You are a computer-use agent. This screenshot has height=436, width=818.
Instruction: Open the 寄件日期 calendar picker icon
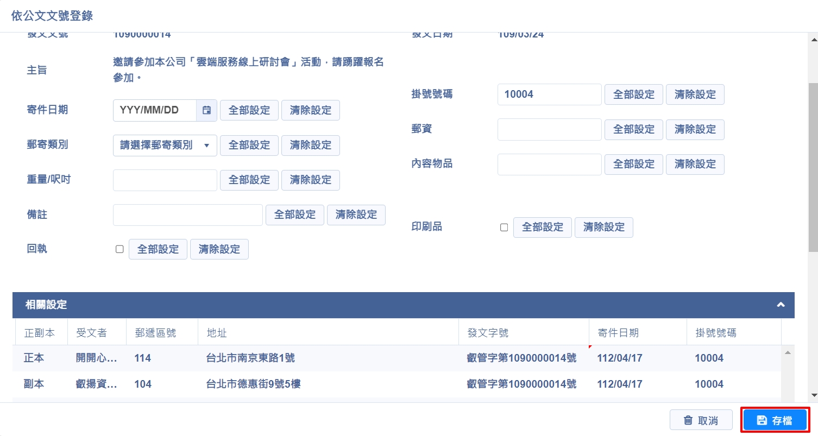click(x=206, y=110)
